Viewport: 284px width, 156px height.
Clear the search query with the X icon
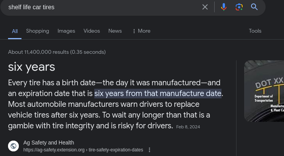click(205, 7)
